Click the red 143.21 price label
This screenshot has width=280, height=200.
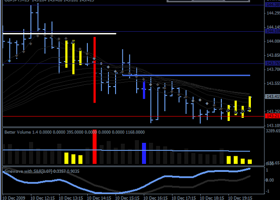click(x=272, y=116)
